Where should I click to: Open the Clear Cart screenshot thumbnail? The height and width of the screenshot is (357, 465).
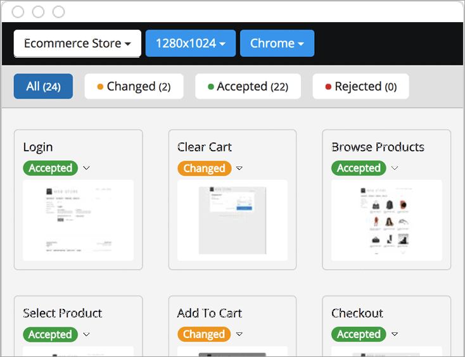click(x=232, y=220)
